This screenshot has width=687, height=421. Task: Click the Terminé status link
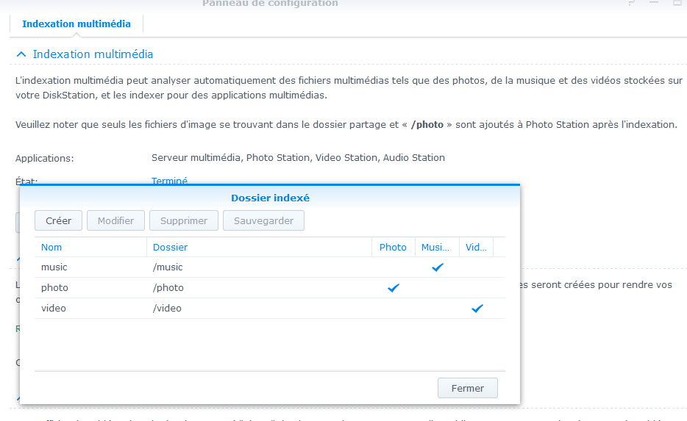pyautogui.click(x=169, y=181)
